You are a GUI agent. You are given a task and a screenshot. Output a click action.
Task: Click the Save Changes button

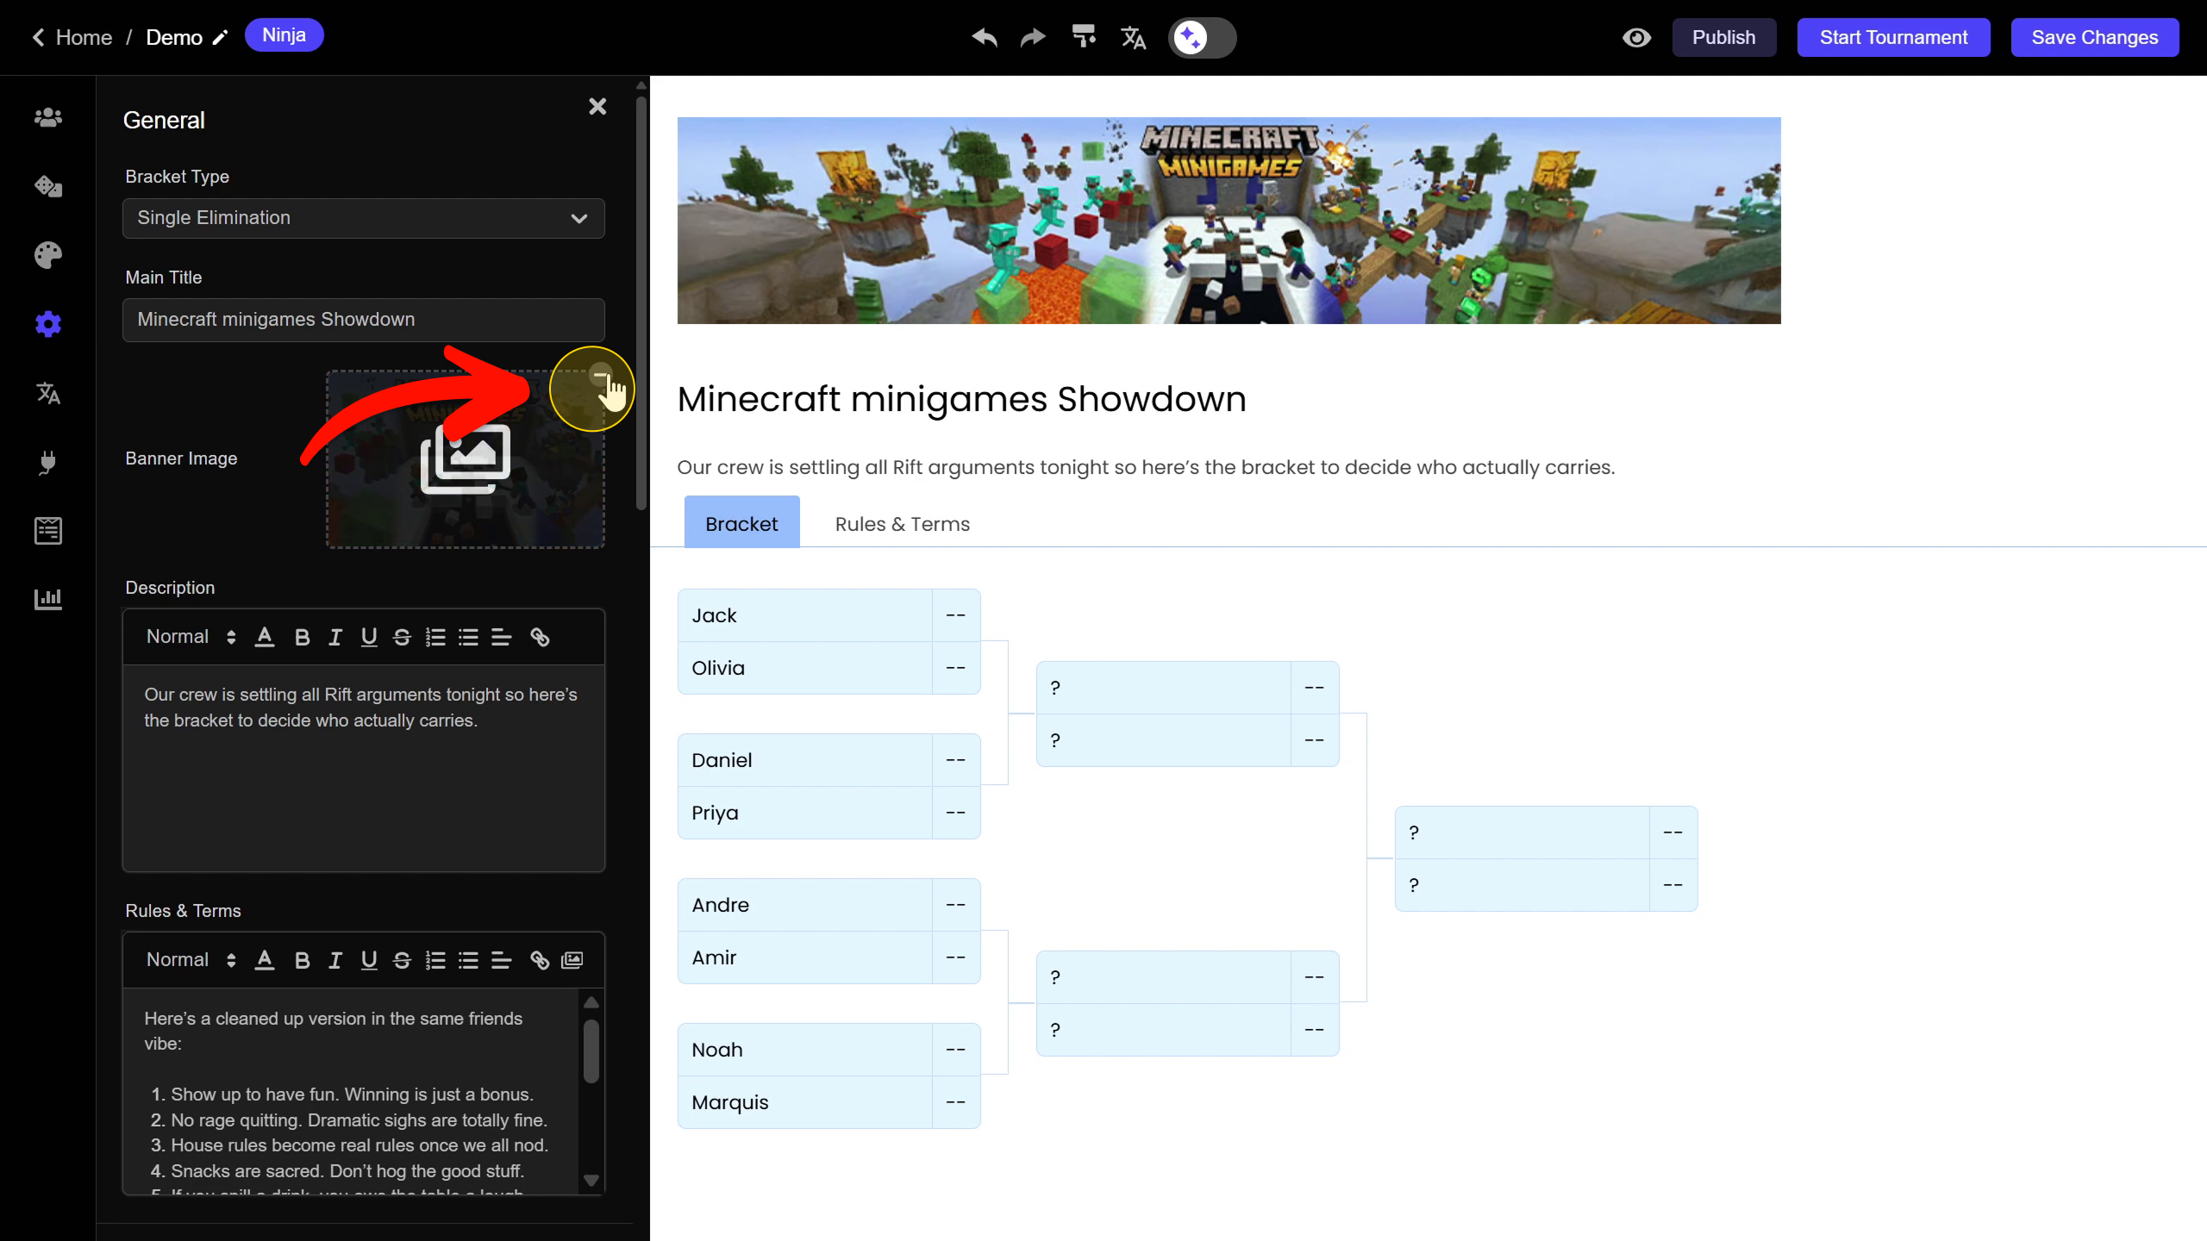tap(2094, 37)
